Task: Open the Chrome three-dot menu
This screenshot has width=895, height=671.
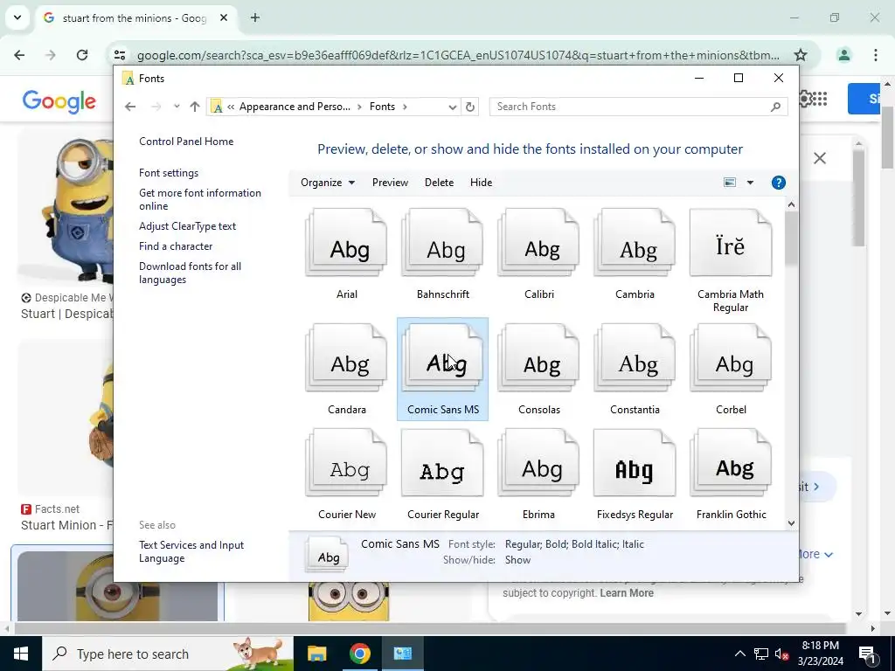Action: 876,55
